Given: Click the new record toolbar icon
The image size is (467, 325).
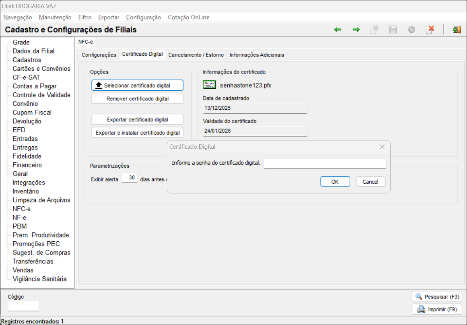Looking at the screenshot, I should click(374, 30).
